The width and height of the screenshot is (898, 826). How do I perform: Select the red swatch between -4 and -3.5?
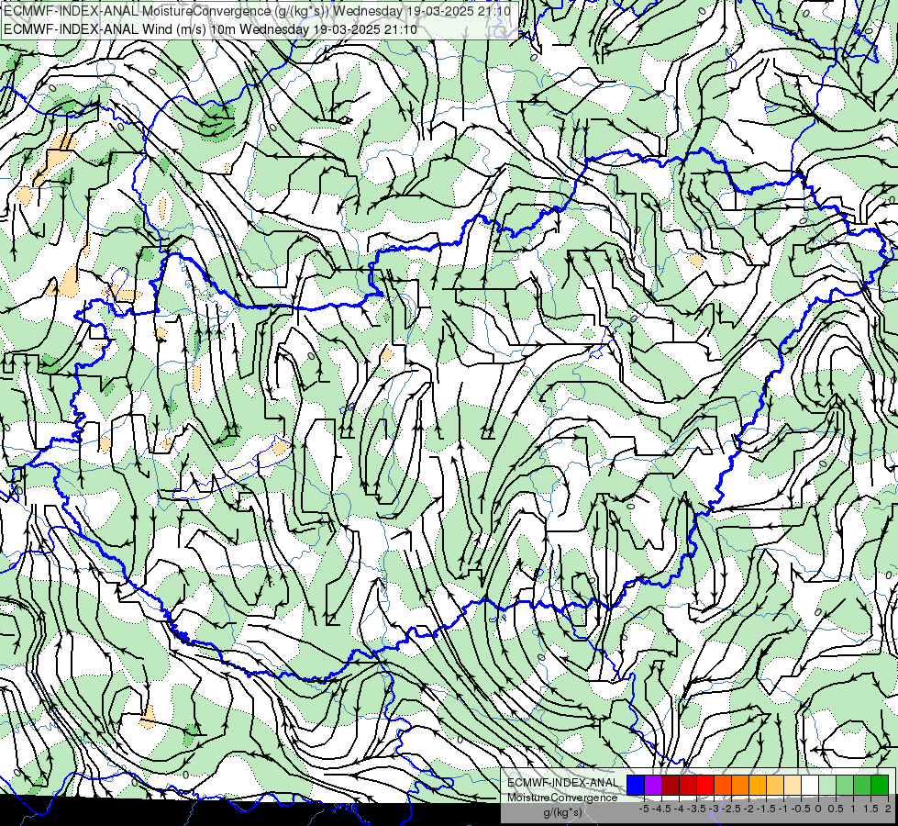click(688, 786)
